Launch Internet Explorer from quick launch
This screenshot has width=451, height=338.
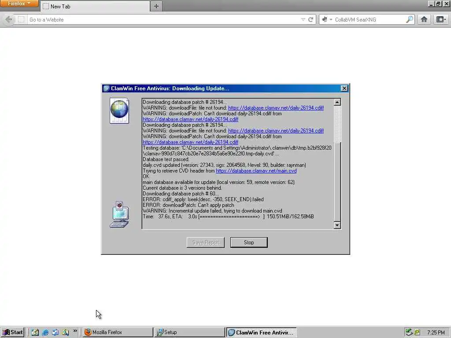(45, 332)
